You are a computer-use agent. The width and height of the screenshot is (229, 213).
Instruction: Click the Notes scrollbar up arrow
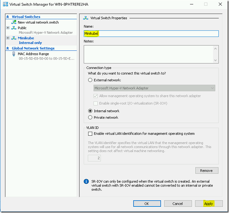click(215, 49)
